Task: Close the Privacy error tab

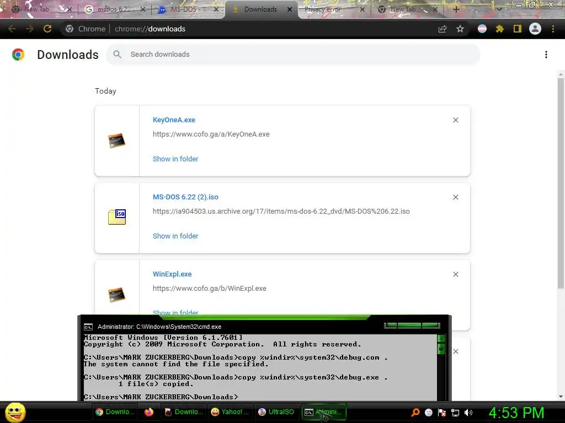Action: (x=363, y=9)
